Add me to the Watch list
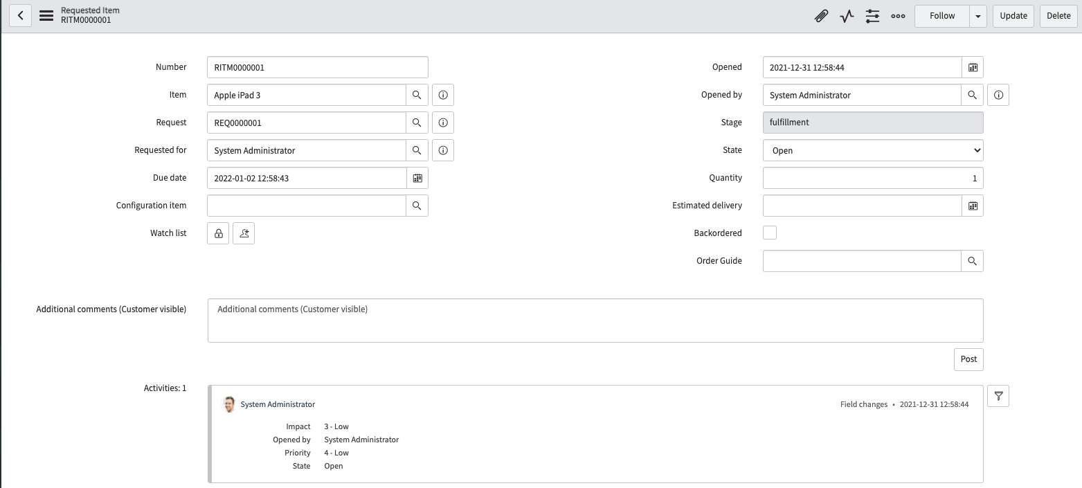Screen dimensions: 1082x488 pyautogui.click(x=244, y=233)
